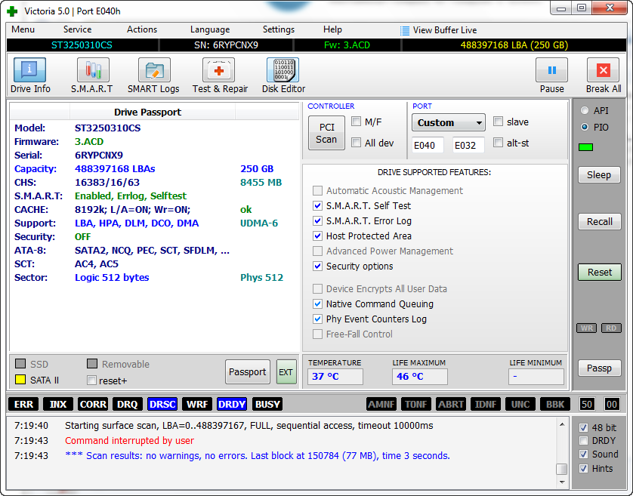Enable the All dev checkbox
This screenshot has height=496, width=633.
click(x=356, y=143)
